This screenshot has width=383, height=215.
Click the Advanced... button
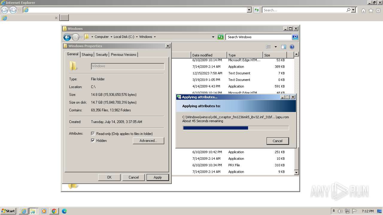tap(148, 141)
